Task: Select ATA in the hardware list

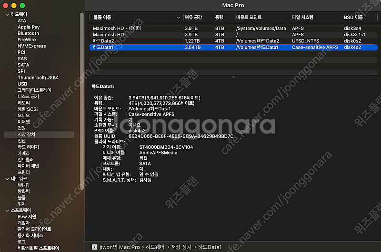Action: coord(22,21)
